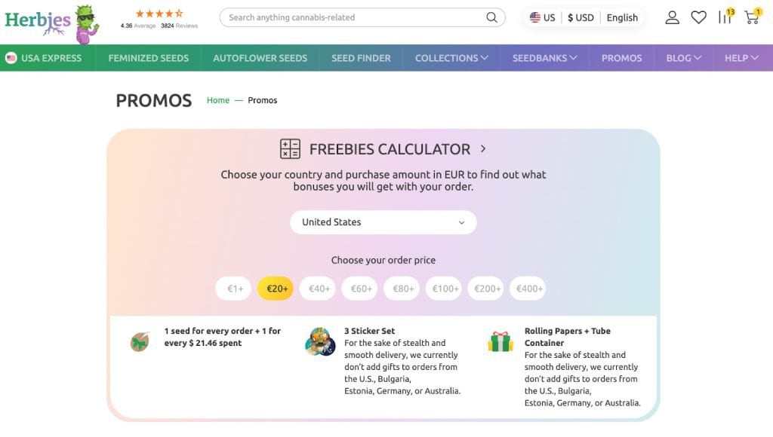
Task: Click the gift box icon
Action: (500, 343)
